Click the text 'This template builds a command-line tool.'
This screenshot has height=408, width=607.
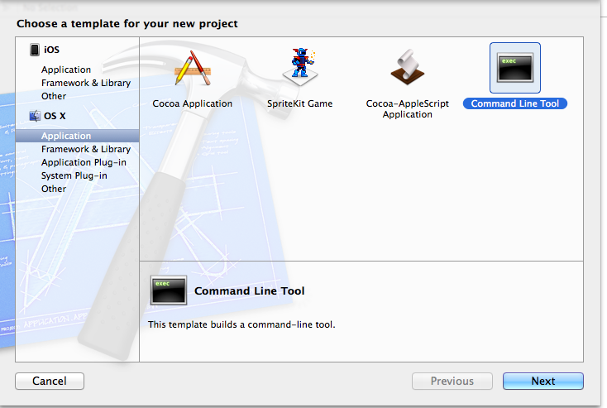241,324
